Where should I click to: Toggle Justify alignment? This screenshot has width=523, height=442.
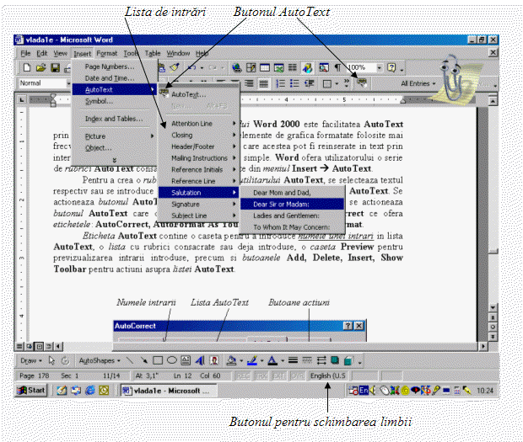(263, 83)
